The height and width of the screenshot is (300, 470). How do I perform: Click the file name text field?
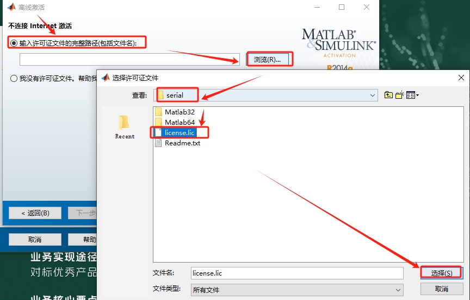pos(296,273)
